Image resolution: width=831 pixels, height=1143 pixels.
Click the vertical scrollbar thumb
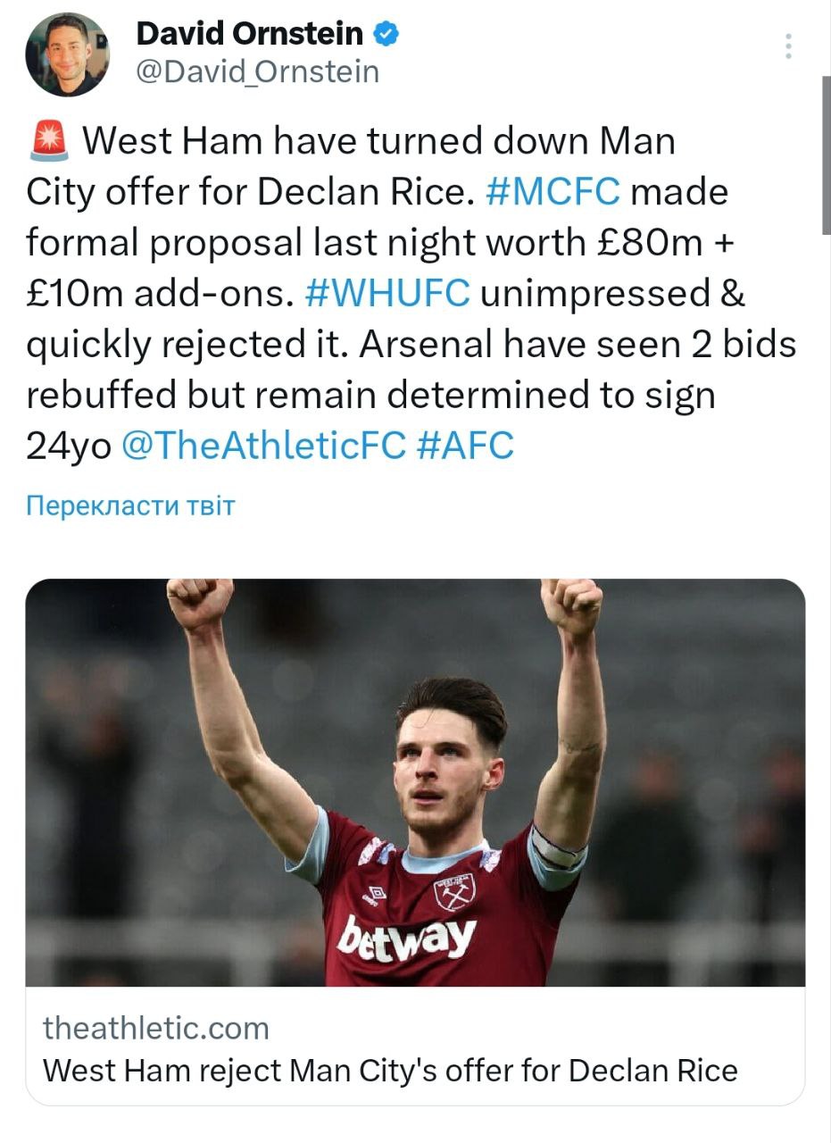pos(825,156)
